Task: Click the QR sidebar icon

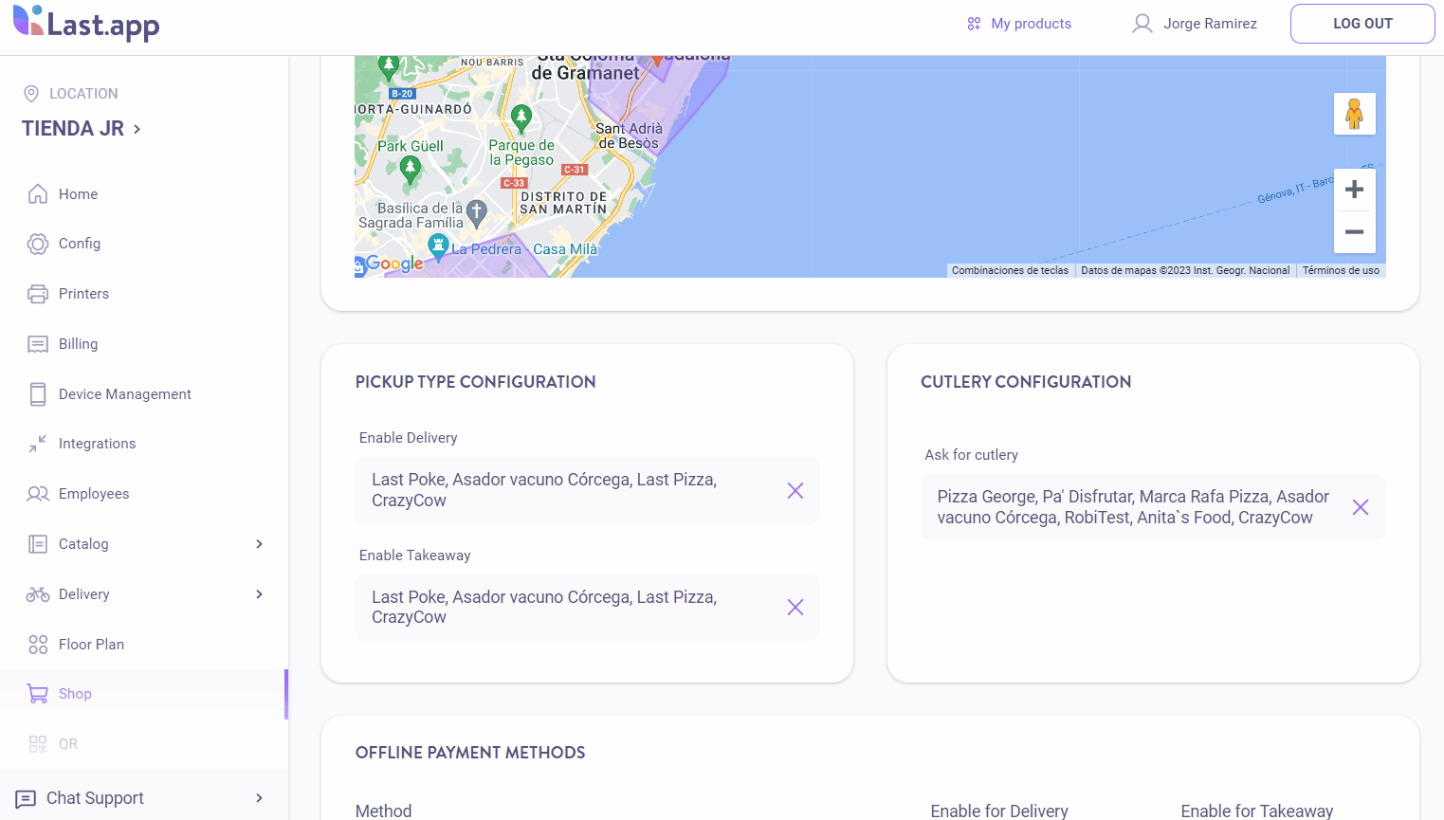Action: pos(38,743)
